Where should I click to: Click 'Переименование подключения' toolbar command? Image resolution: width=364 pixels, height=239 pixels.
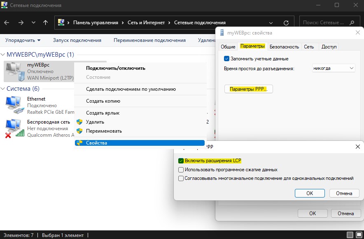pos(149,40)
